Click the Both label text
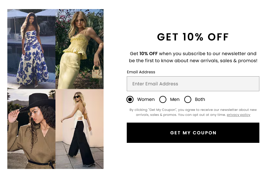The image size is (267, 171). point(200,99)
